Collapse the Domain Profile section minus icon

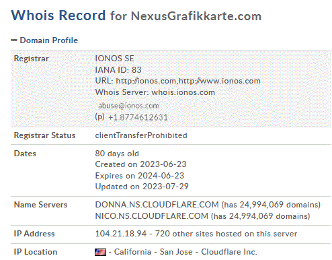point(13,40)
